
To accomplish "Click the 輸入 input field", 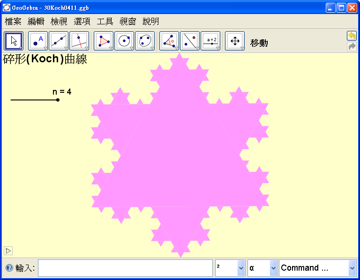I will (125, 268).
